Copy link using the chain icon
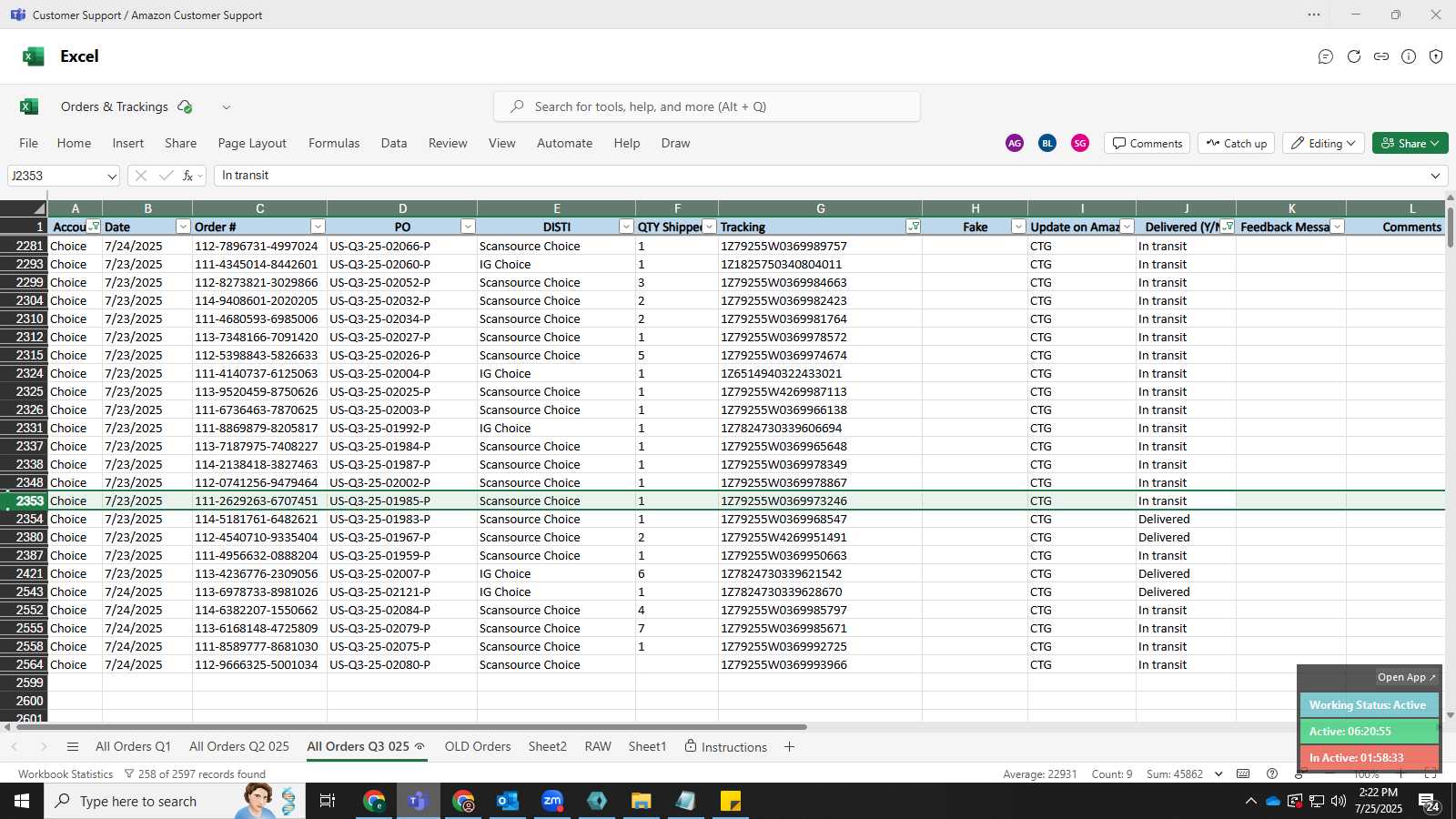 (x=1381, y=56)
